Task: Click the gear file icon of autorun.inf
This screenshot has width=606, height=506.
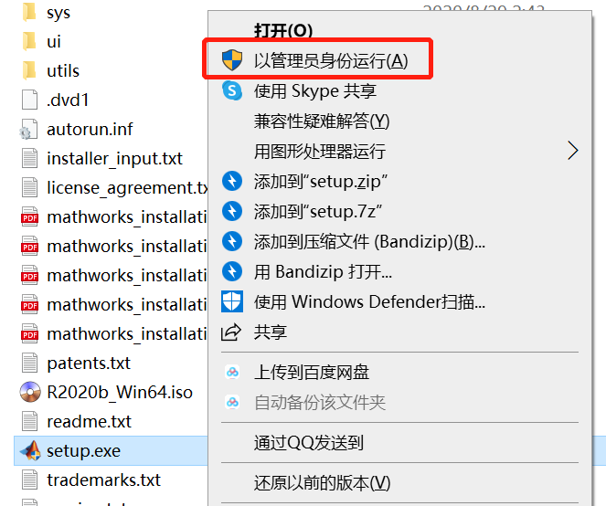Action: click(31, 129)
